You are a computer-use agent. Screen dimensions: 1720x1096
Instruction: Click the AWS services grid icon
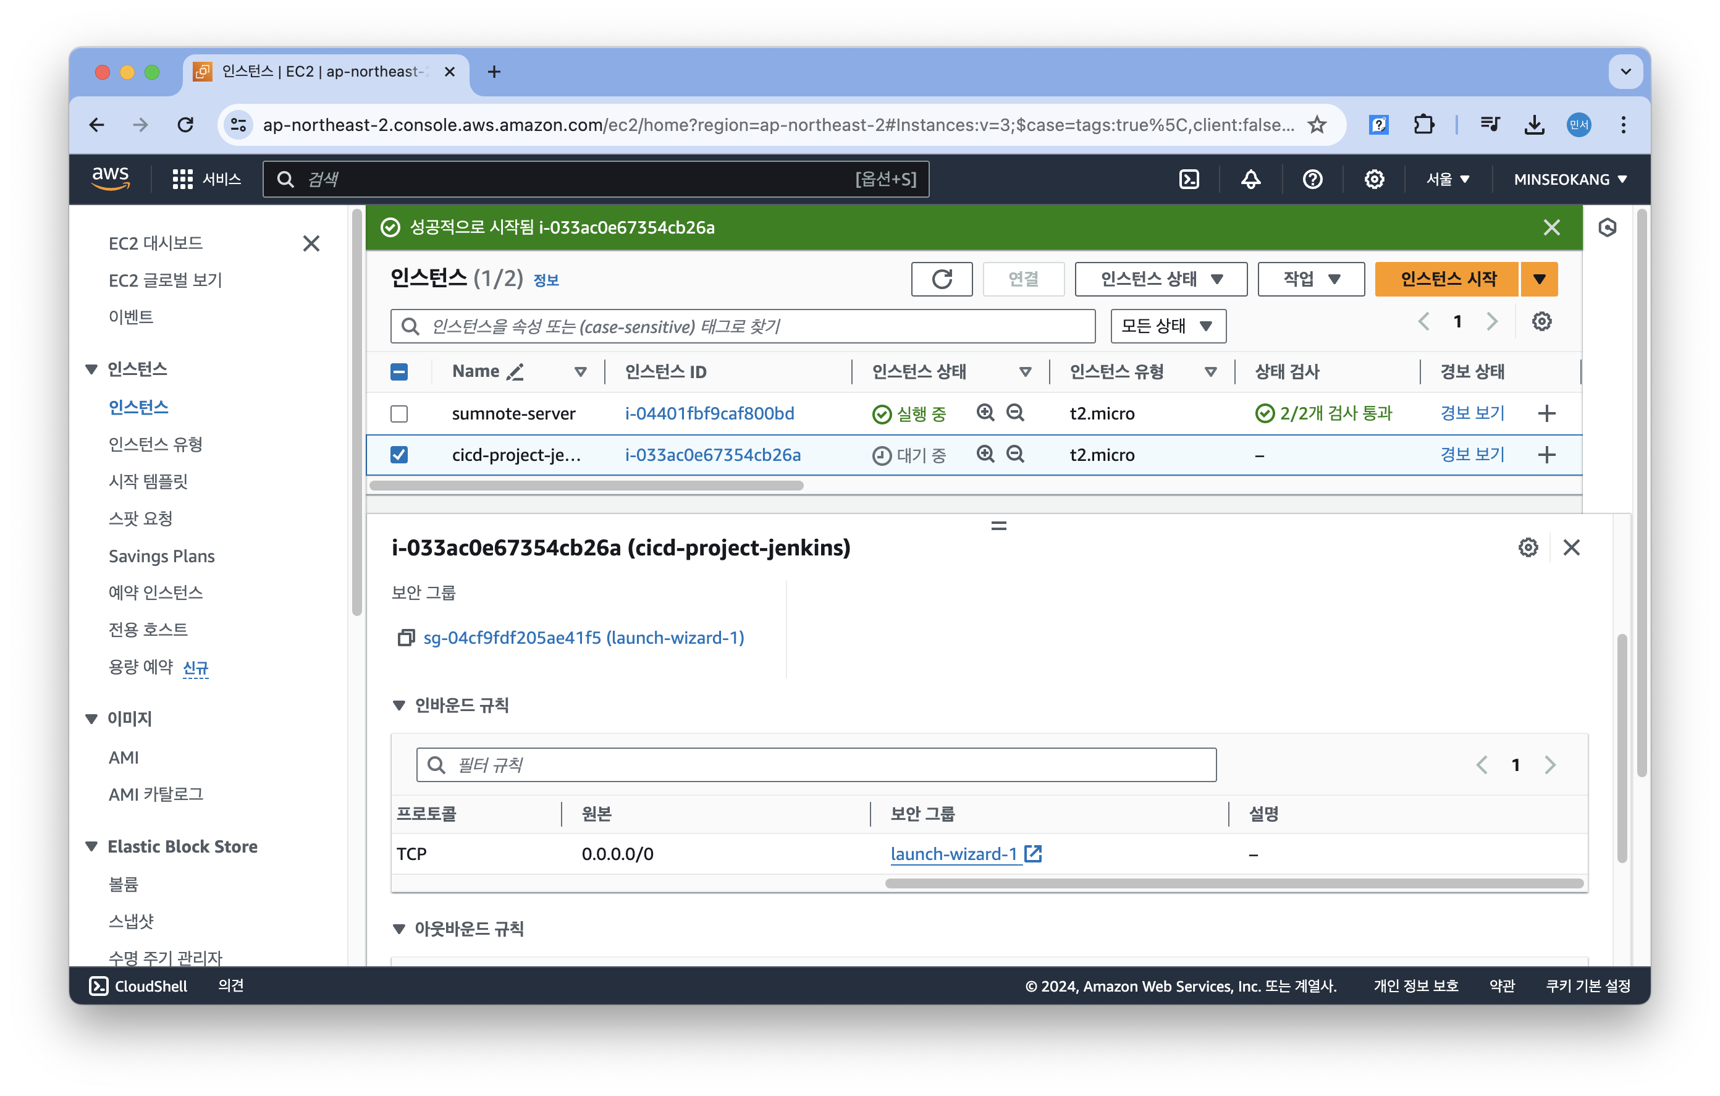click(x=182, y=179)
